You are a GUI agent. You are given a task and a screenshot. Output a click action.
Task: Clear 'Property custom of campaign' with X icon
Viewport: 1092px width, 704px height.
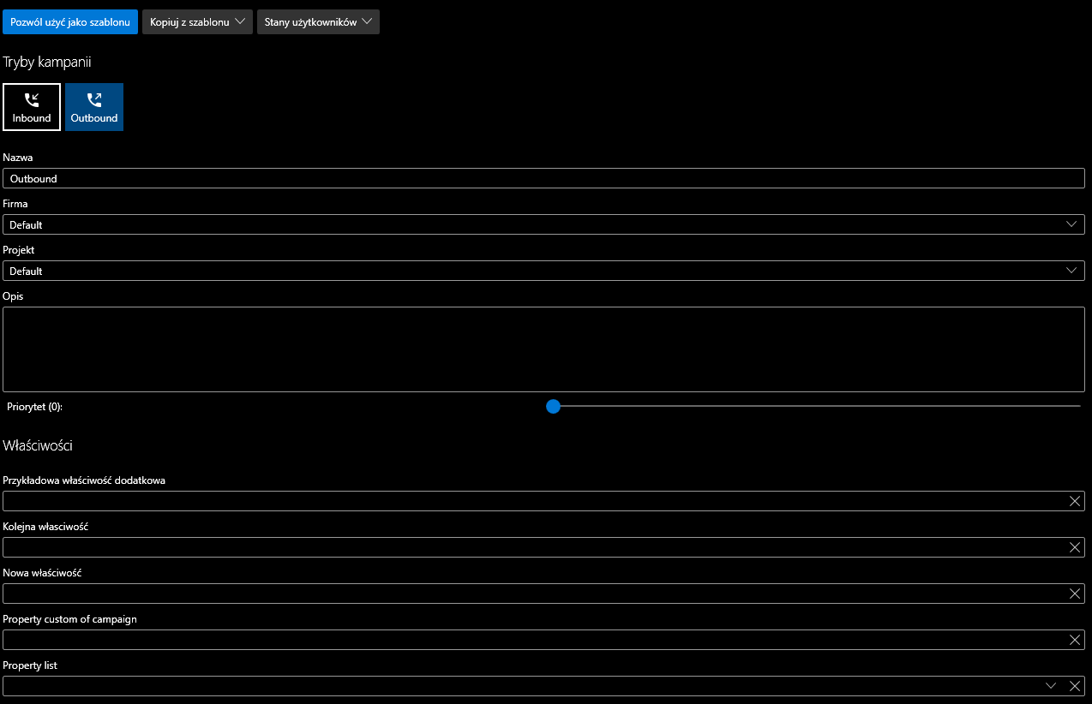(1075, 640)
